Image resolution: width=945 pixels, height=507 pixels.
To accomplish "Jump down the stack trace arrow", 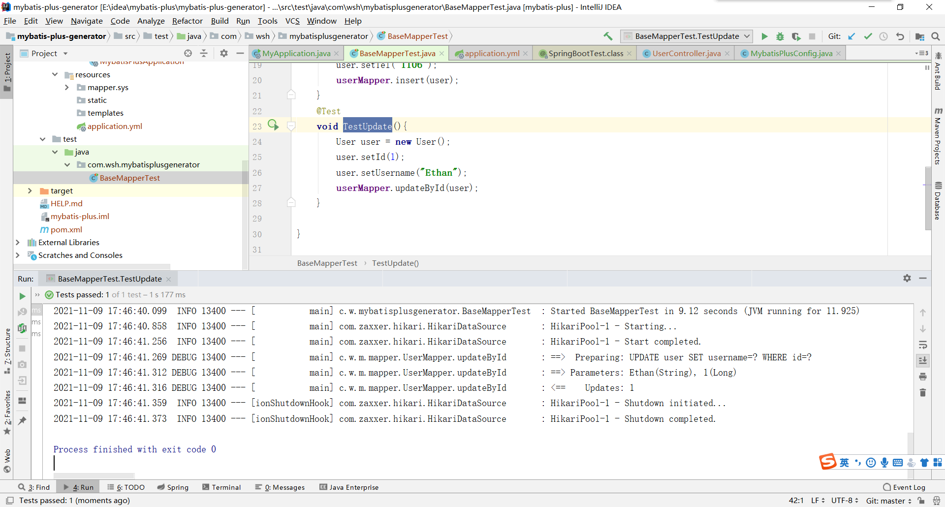I will tap(923, 328).
